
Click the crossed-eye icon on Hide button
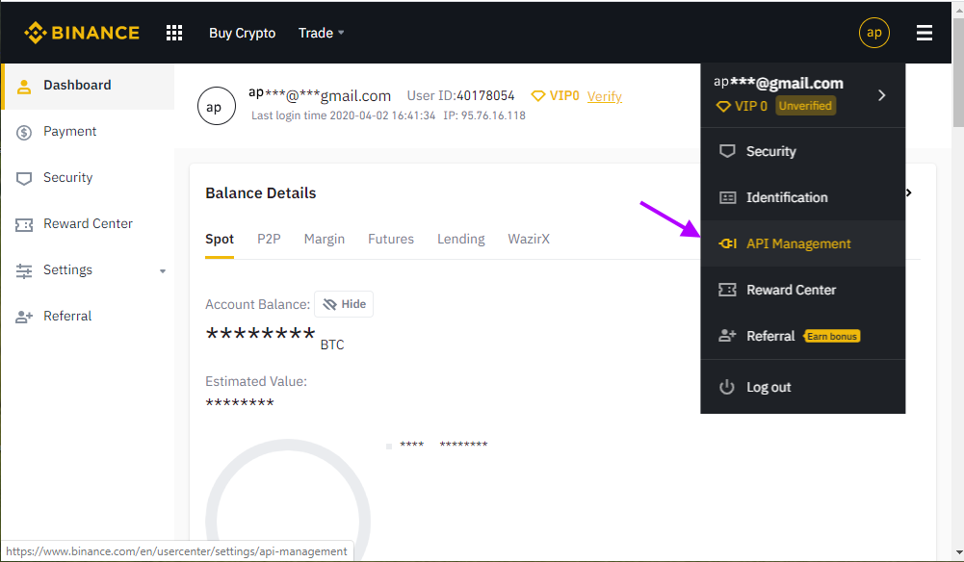pyautogui.click(x=329, y=304)
